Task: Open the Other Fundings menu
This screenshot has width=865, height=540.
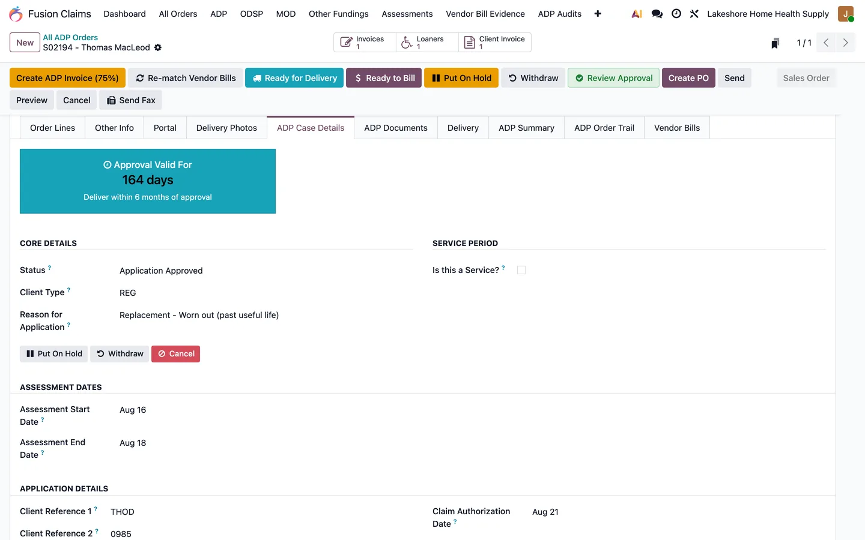Action: coord(339,14)
